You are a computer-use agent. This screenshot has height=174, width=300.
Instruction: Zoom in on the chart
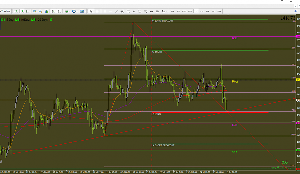click(35, 11)
